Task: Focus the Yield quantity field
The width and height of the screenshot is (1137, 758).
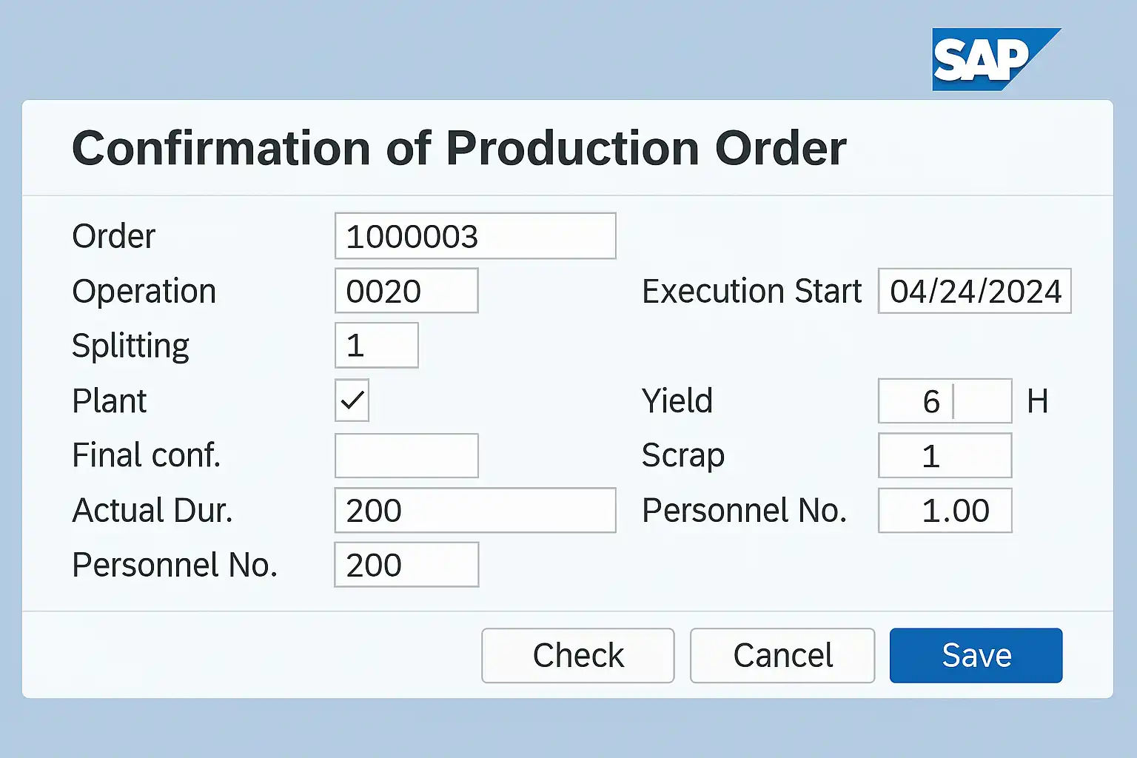Action: coord(945,401)
